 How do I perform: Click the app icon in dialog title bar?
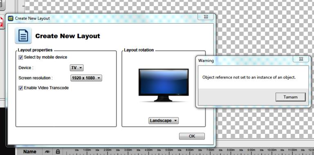pos(10,19)
